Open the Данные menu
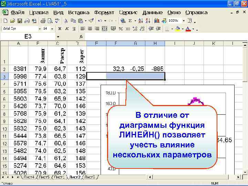Image resolution: width=248 pixels, height=186 pixels. pos(153,12)
